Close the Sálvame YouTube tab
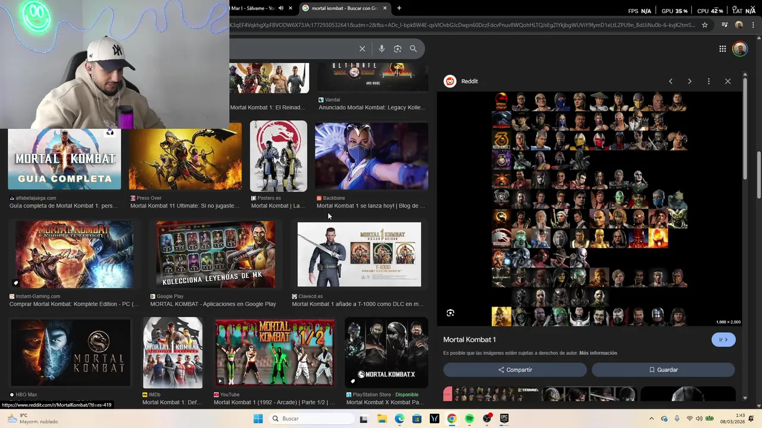 click(x=291, y=8)
